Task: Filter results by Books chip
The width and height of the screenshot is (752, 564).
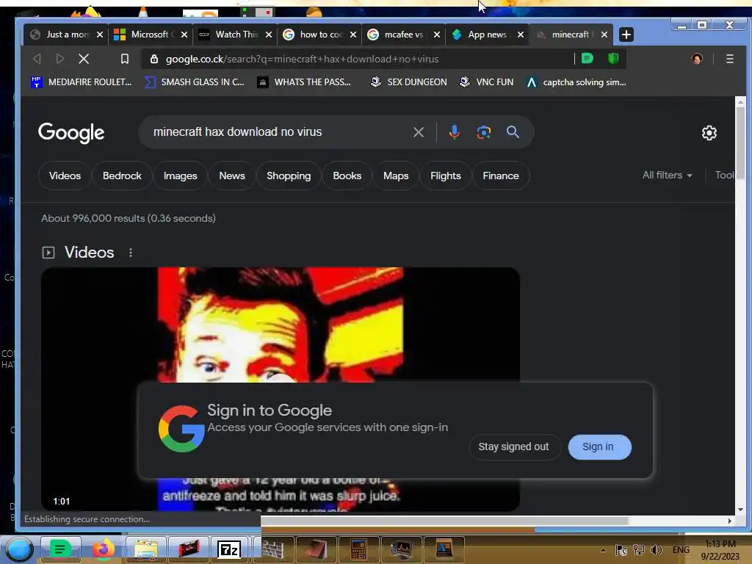Action: (347, 176)
